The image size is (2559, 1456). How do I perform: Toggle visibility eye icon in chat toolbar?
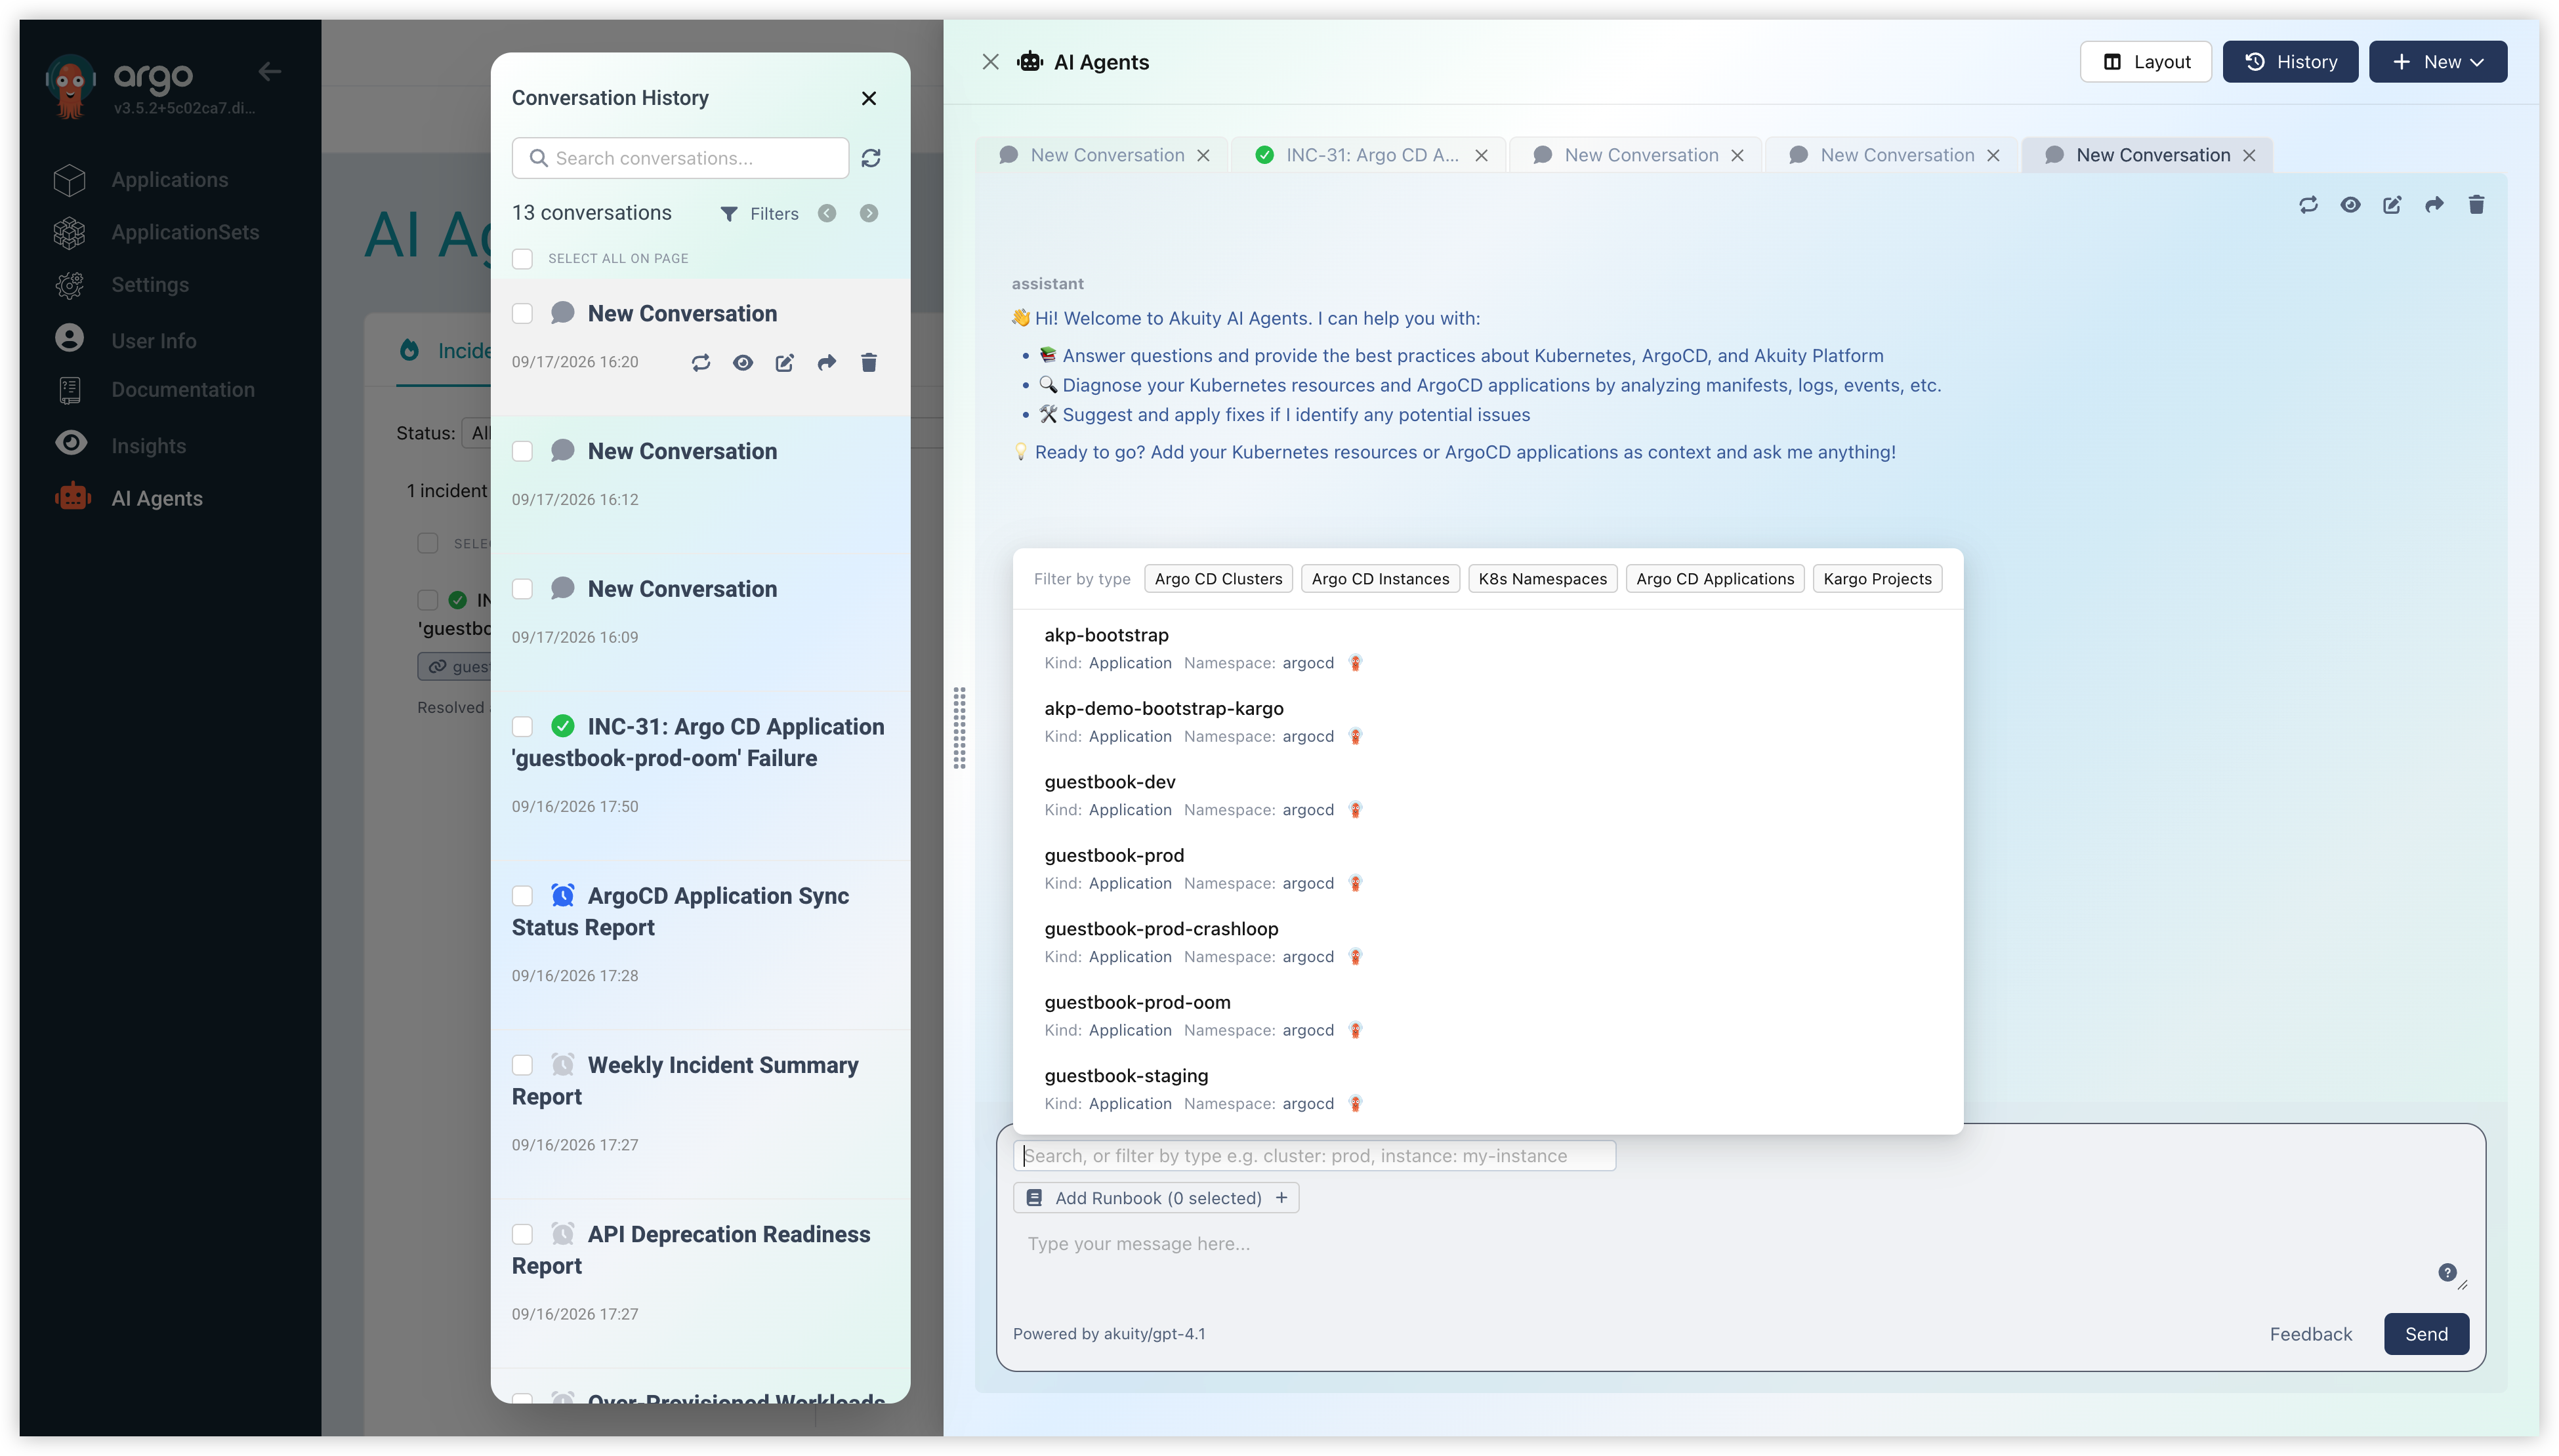tap(2350, 205)
